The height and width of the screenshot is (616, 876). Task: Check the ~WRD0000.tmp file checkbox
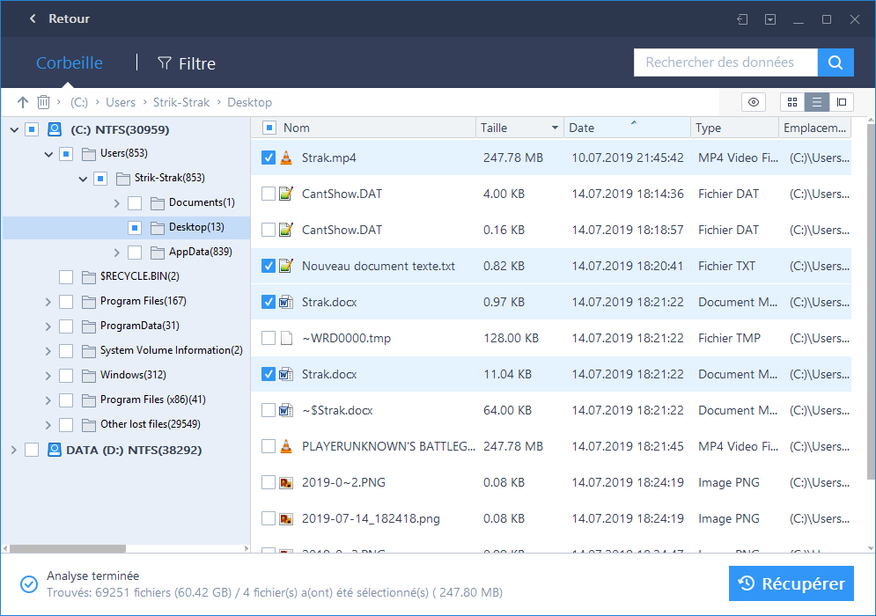269,338
